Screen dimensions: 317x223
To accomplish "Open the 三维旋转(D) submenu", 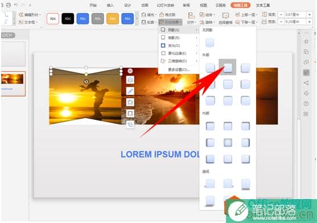I will pos(179,61).
